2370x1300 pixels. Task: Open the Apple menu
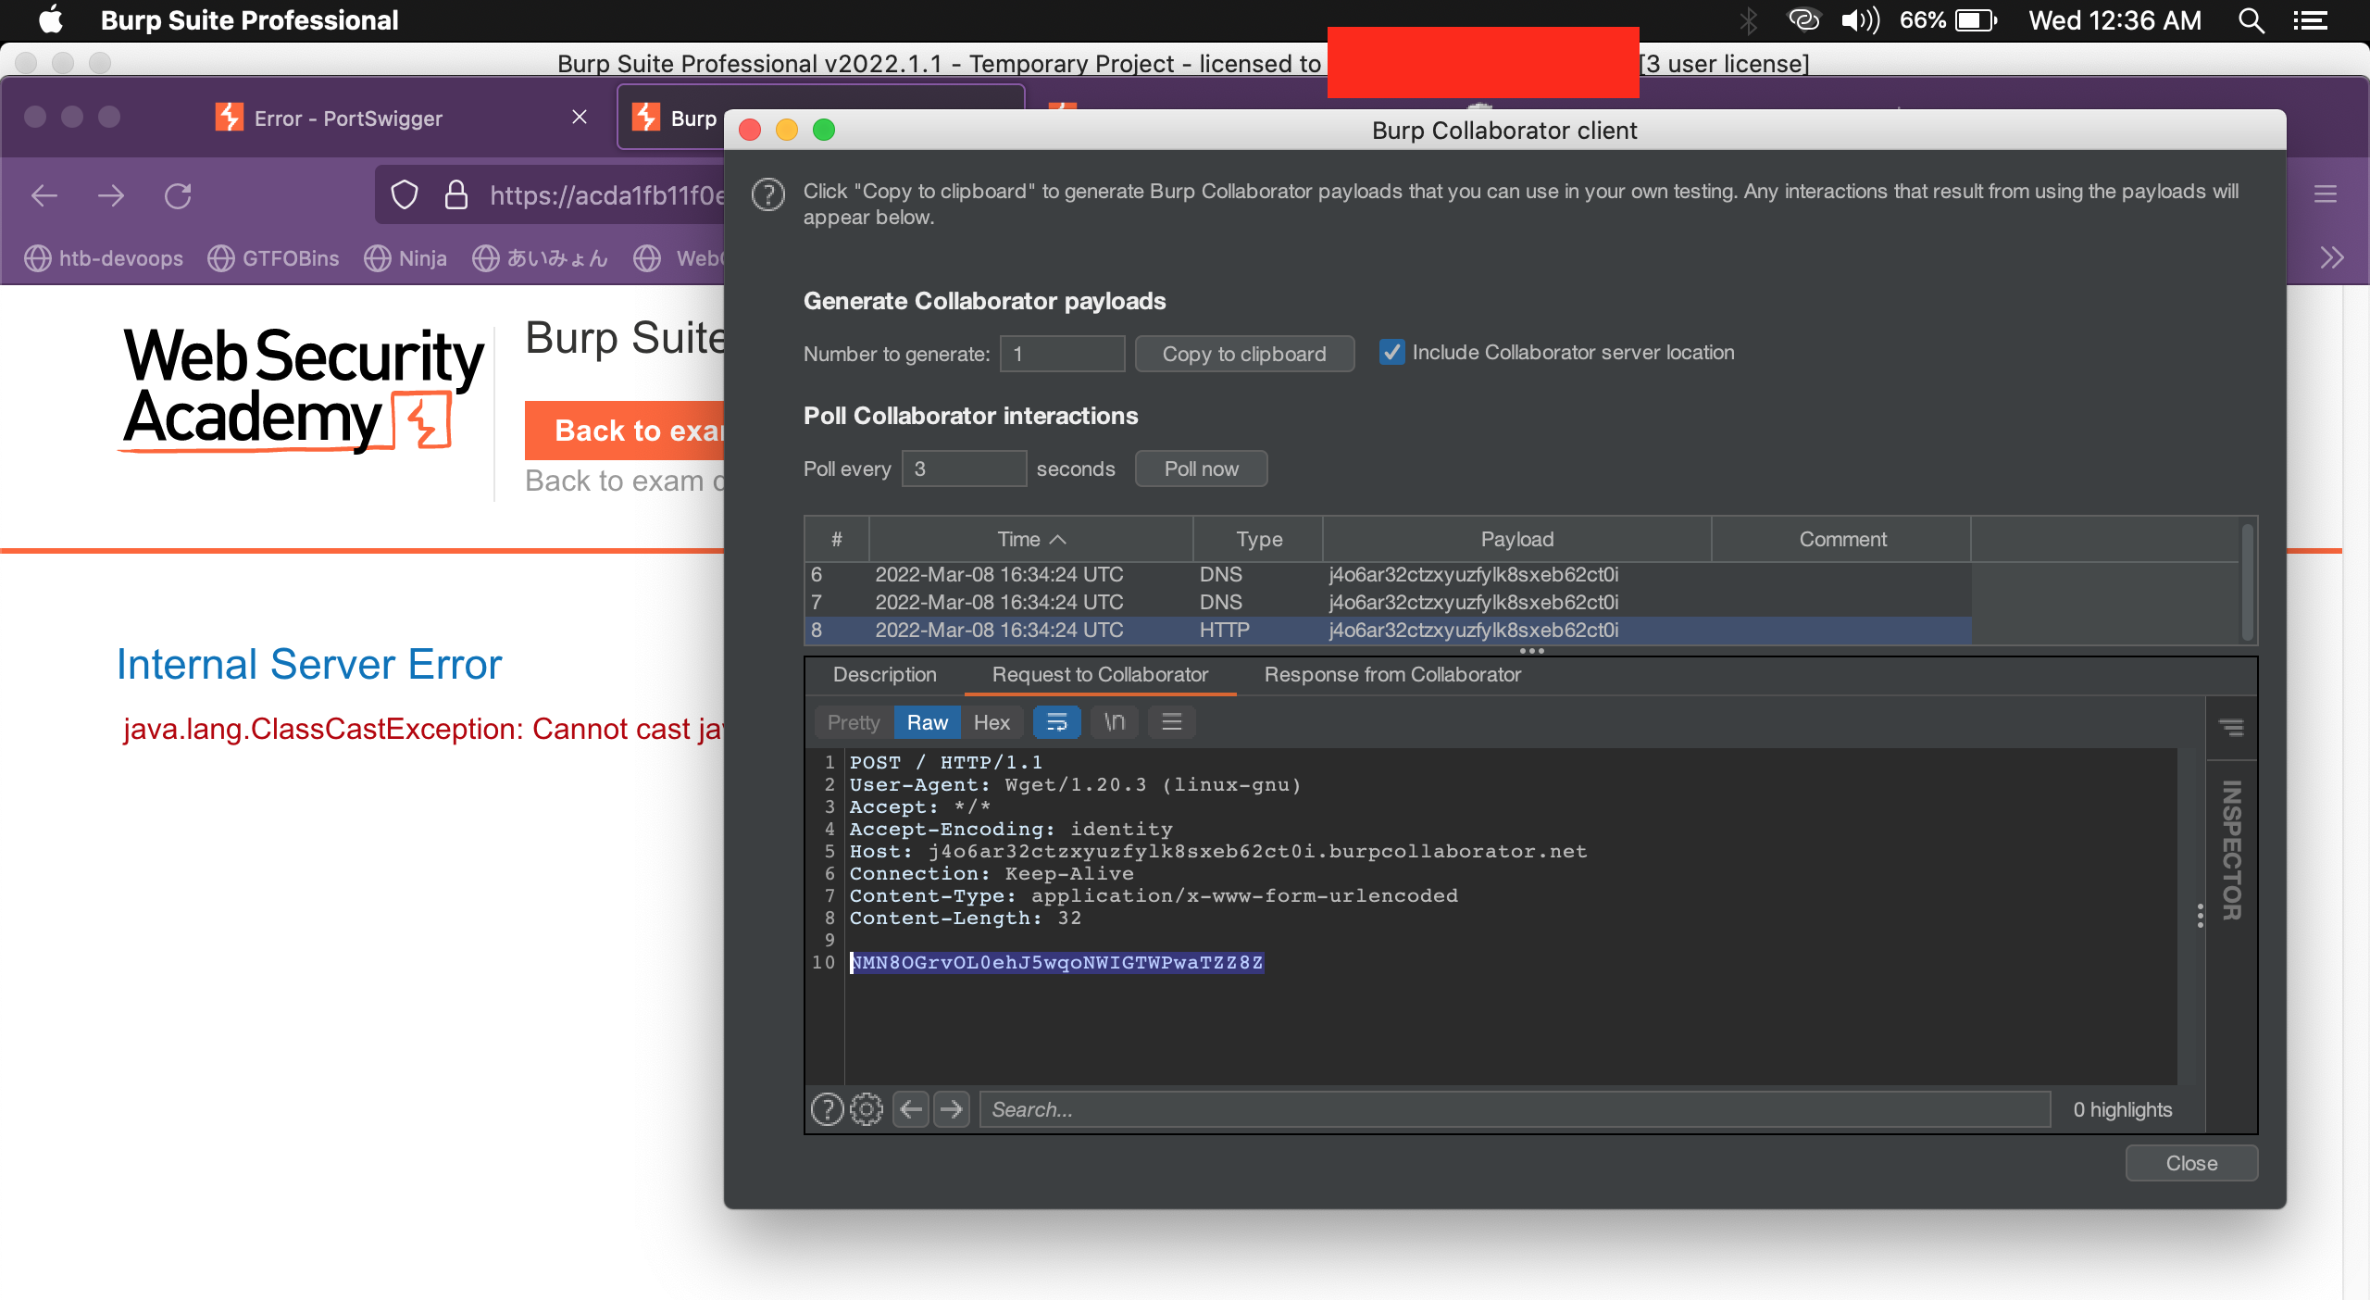pos(51,20)
